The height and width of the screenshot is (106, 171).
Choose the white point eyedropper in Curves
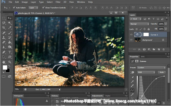tap(132, 86)
